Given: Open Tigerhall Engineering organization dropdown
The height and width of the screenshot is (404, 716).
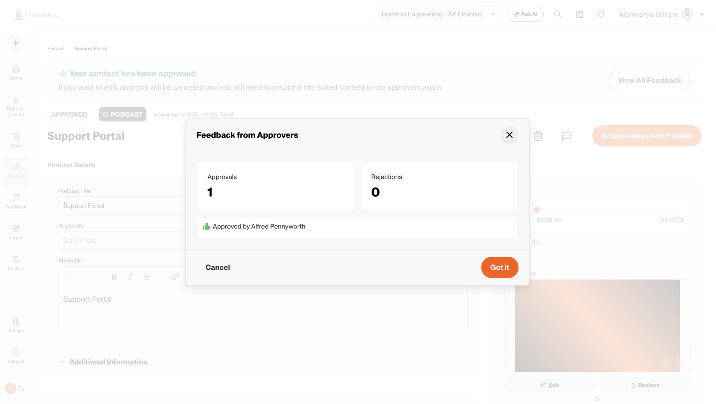Looking at the screenshot, I should coord(437,14).
